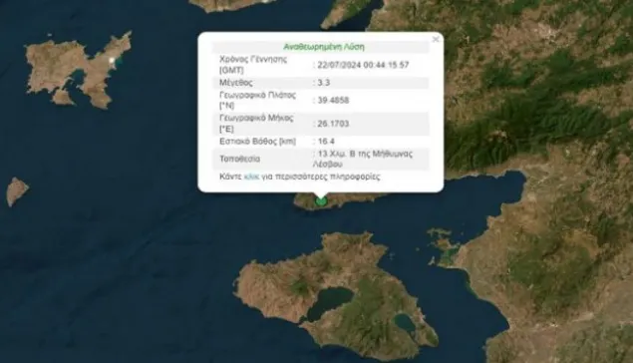Close the earthquake info popup
The width and height of the screenshot is (633, 363).
coord(436,39)
